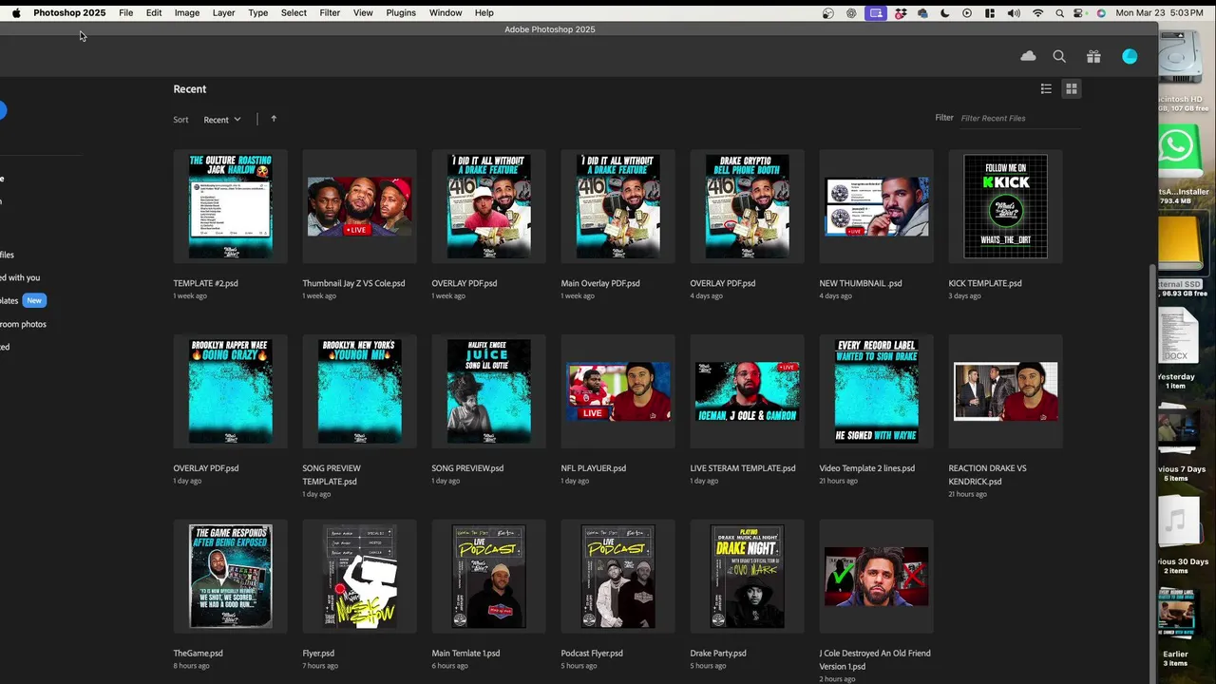The image size is (1216, 684).
Task: Open the NFL PLAYUER.psd thumbnail
Action: click(617, 391)
